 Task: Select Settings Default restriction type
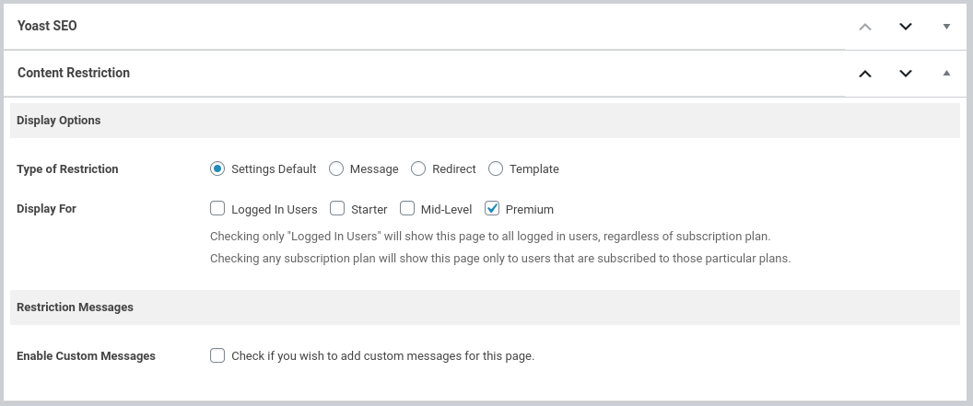point(217,168)
